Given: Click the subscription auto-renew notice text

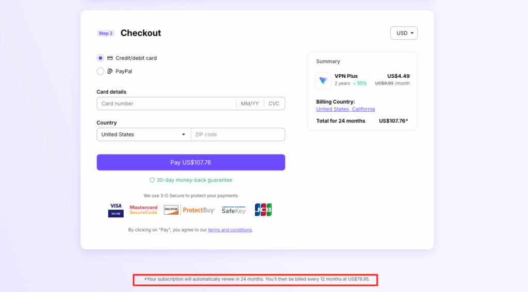Looking at the screenshot, I should 257,279.
